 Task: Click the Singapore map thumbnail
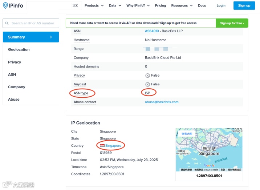[209, 150]
